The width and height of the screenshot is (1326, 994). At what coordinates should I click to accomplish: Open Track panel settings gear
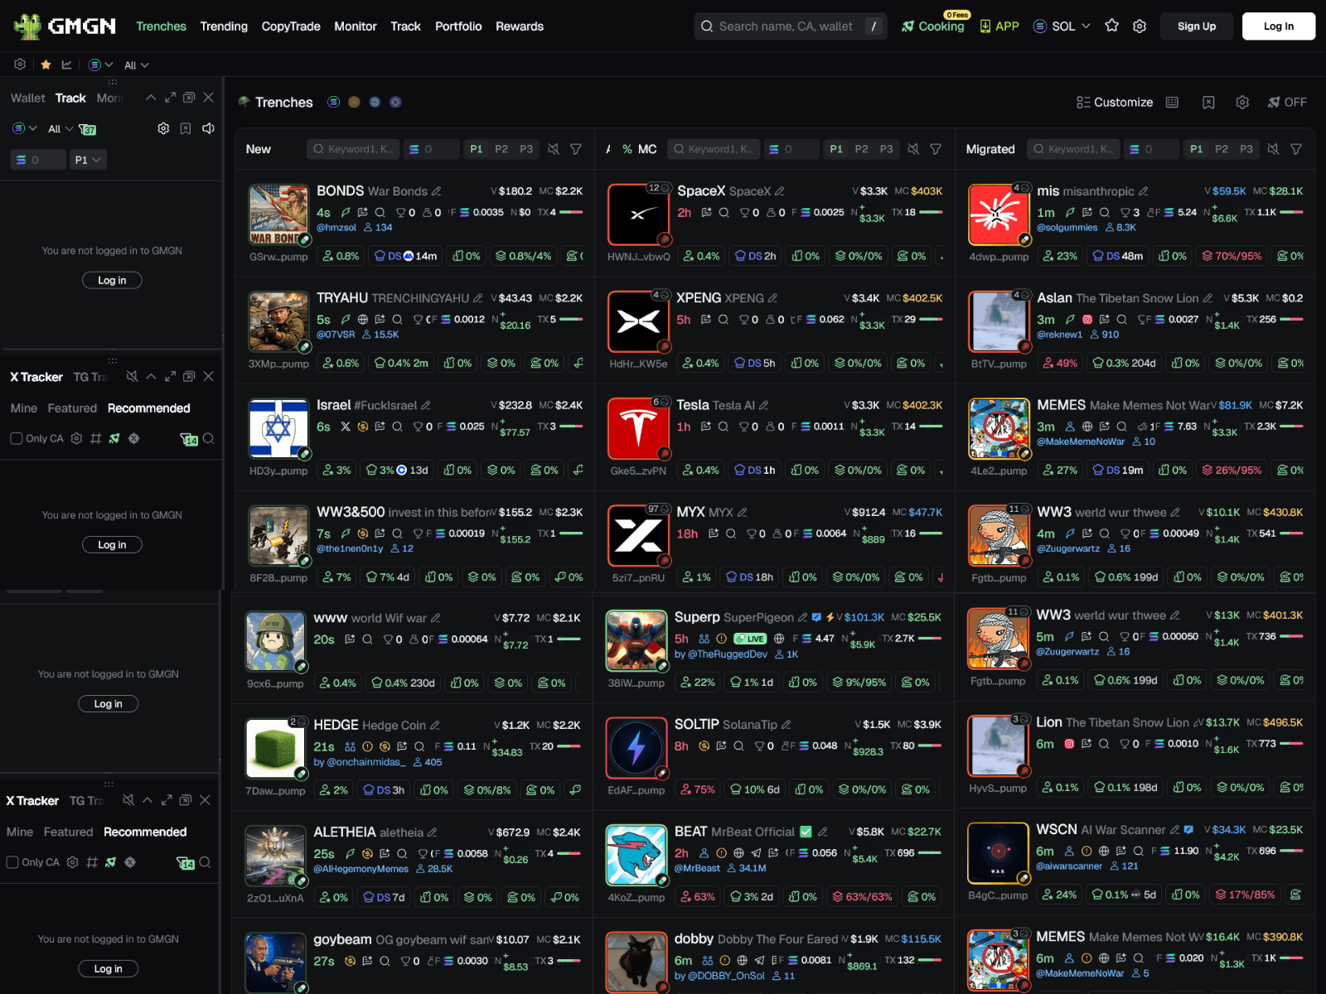point(163,128)
